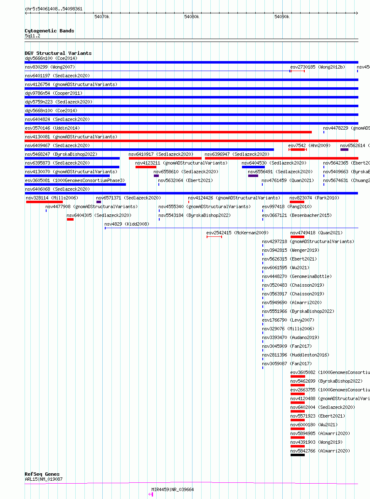This screenshot has height=499, width=370.
Task: Open variant esv3667121 (Besenbacher2015)
Action: tap(297, 215)
